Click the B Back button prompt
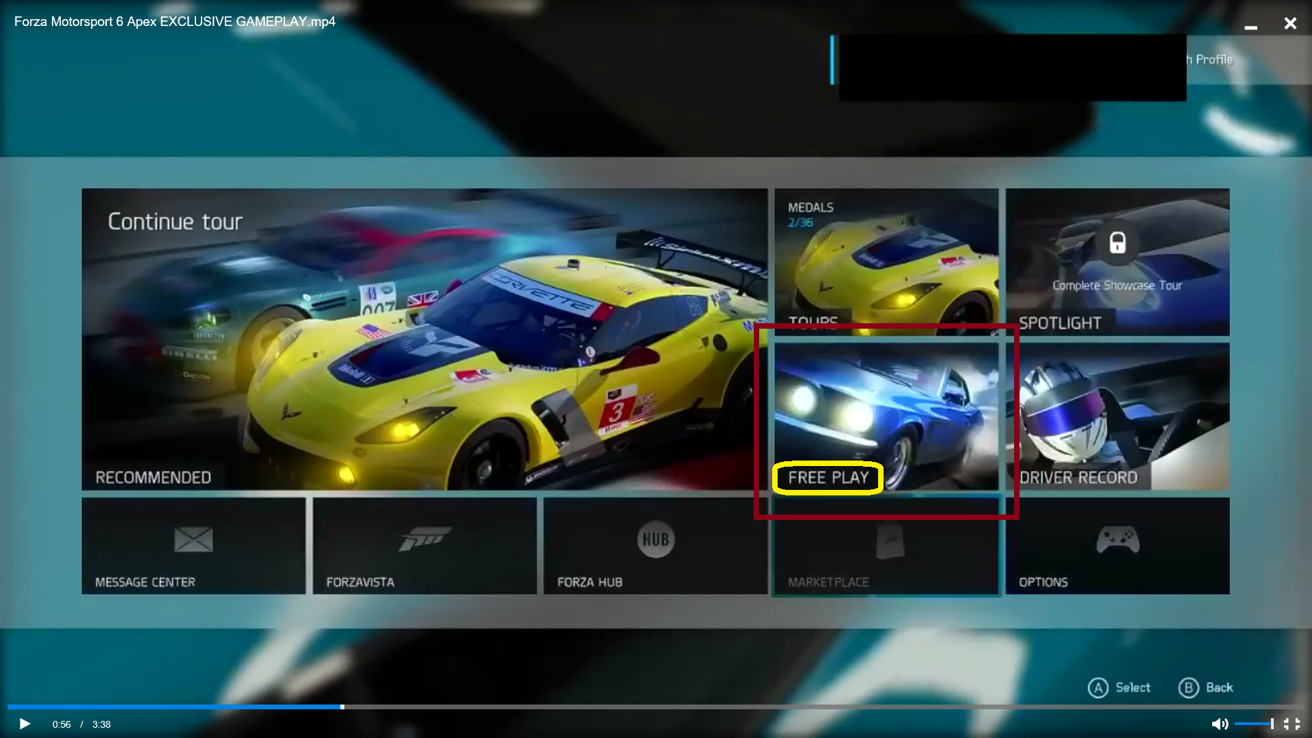Image resolution: width=1312 pixels, height=738 pixels. pos(1206,687)
